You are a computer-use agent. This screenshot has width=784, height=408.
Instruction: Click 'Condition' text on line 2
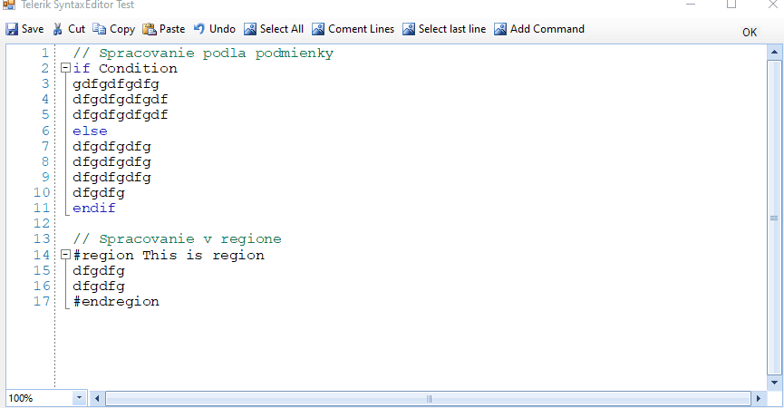(138, 68)
